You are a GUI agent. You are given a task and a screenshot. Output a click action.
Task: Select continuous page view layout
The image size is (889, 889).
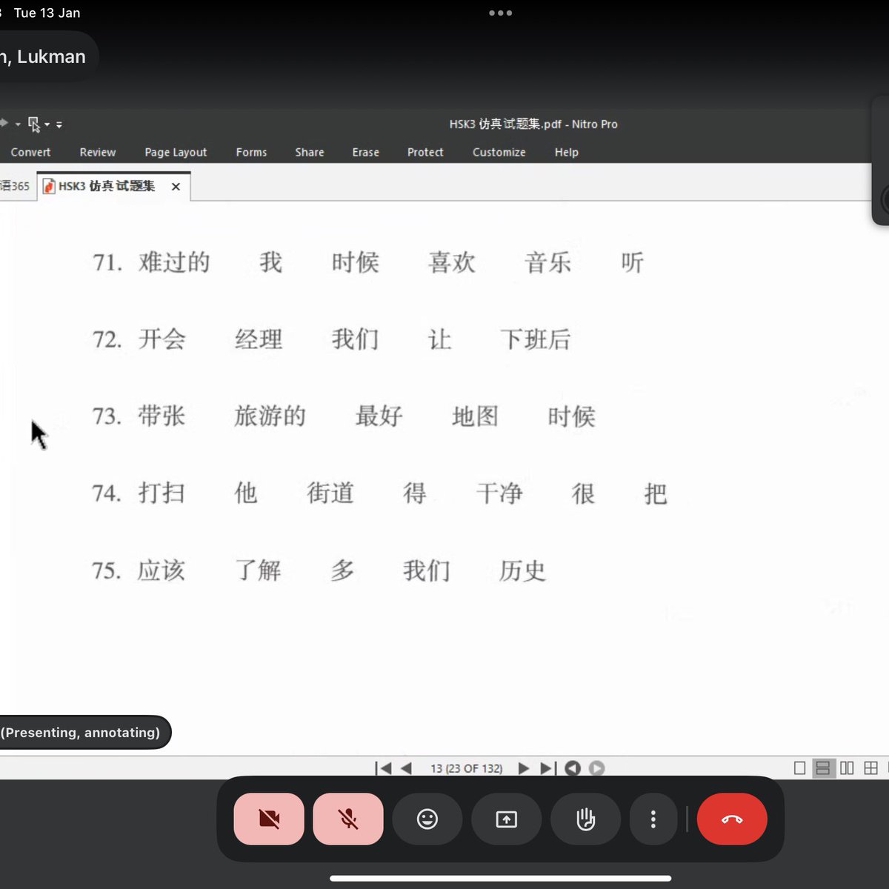click(x=822, y=768)
